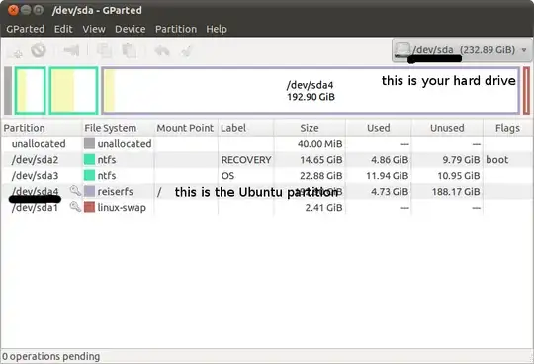This screenshot has width=534, height=364.
Task: Select the /dev/sda1 partition row
Action: [x=267, y=207]
